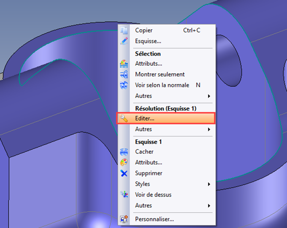Select the Esquisse... menu entry
The image size is (287, 228).
[167, 41]
